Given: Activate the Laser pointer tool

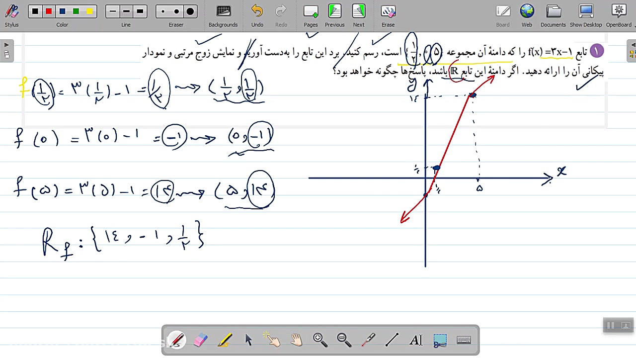Looking at the screenshot, I should coord(368,340).
